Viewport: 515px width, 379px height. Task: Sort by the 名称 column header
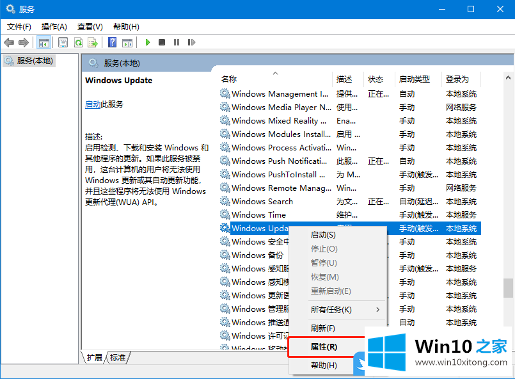(x=275, y=79)
